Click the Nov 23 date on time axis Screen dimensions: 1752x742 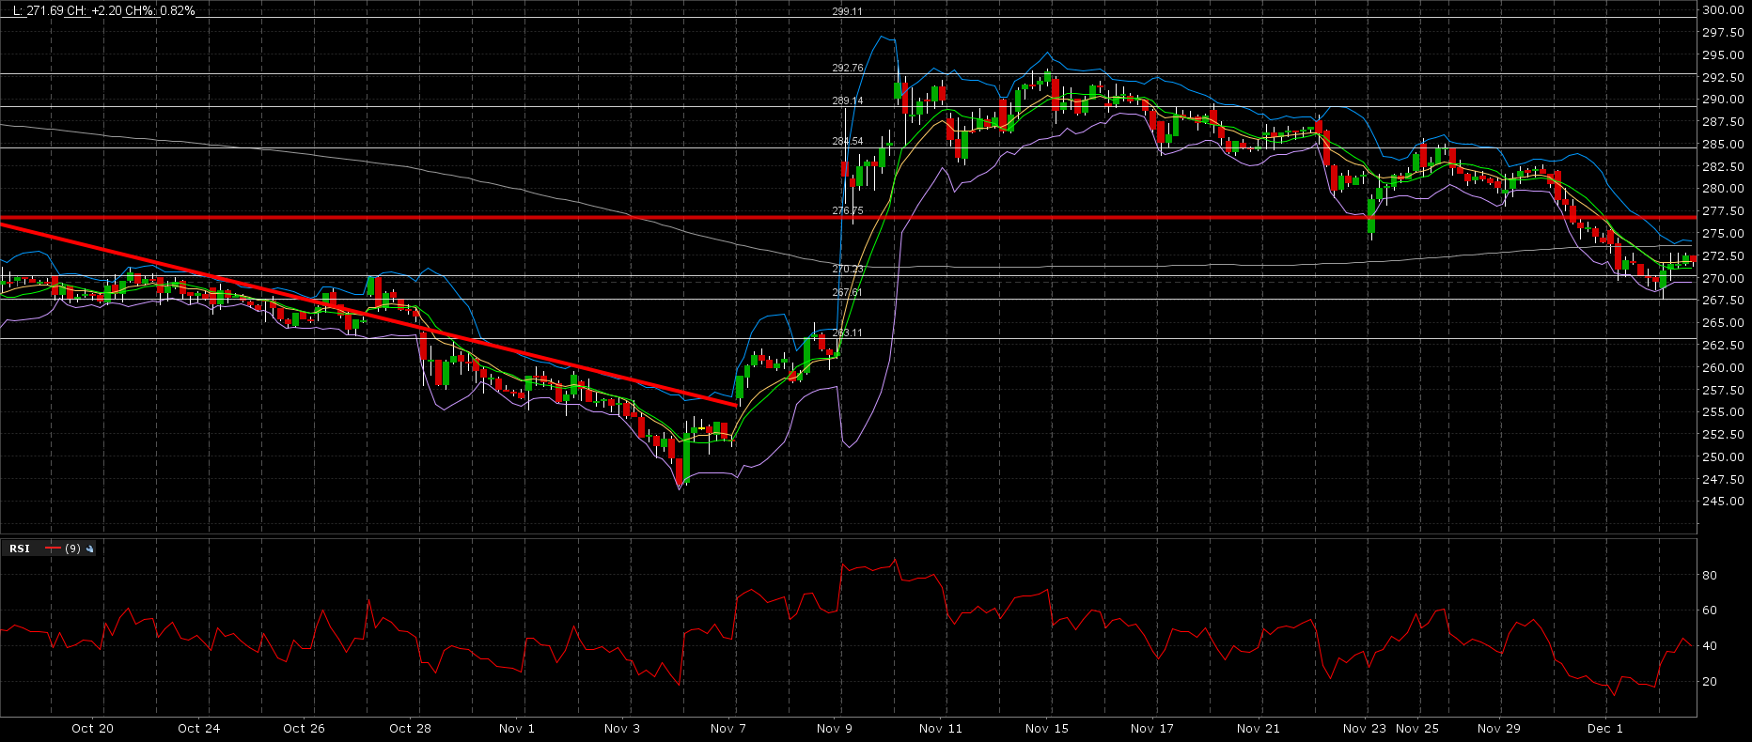1364,728
